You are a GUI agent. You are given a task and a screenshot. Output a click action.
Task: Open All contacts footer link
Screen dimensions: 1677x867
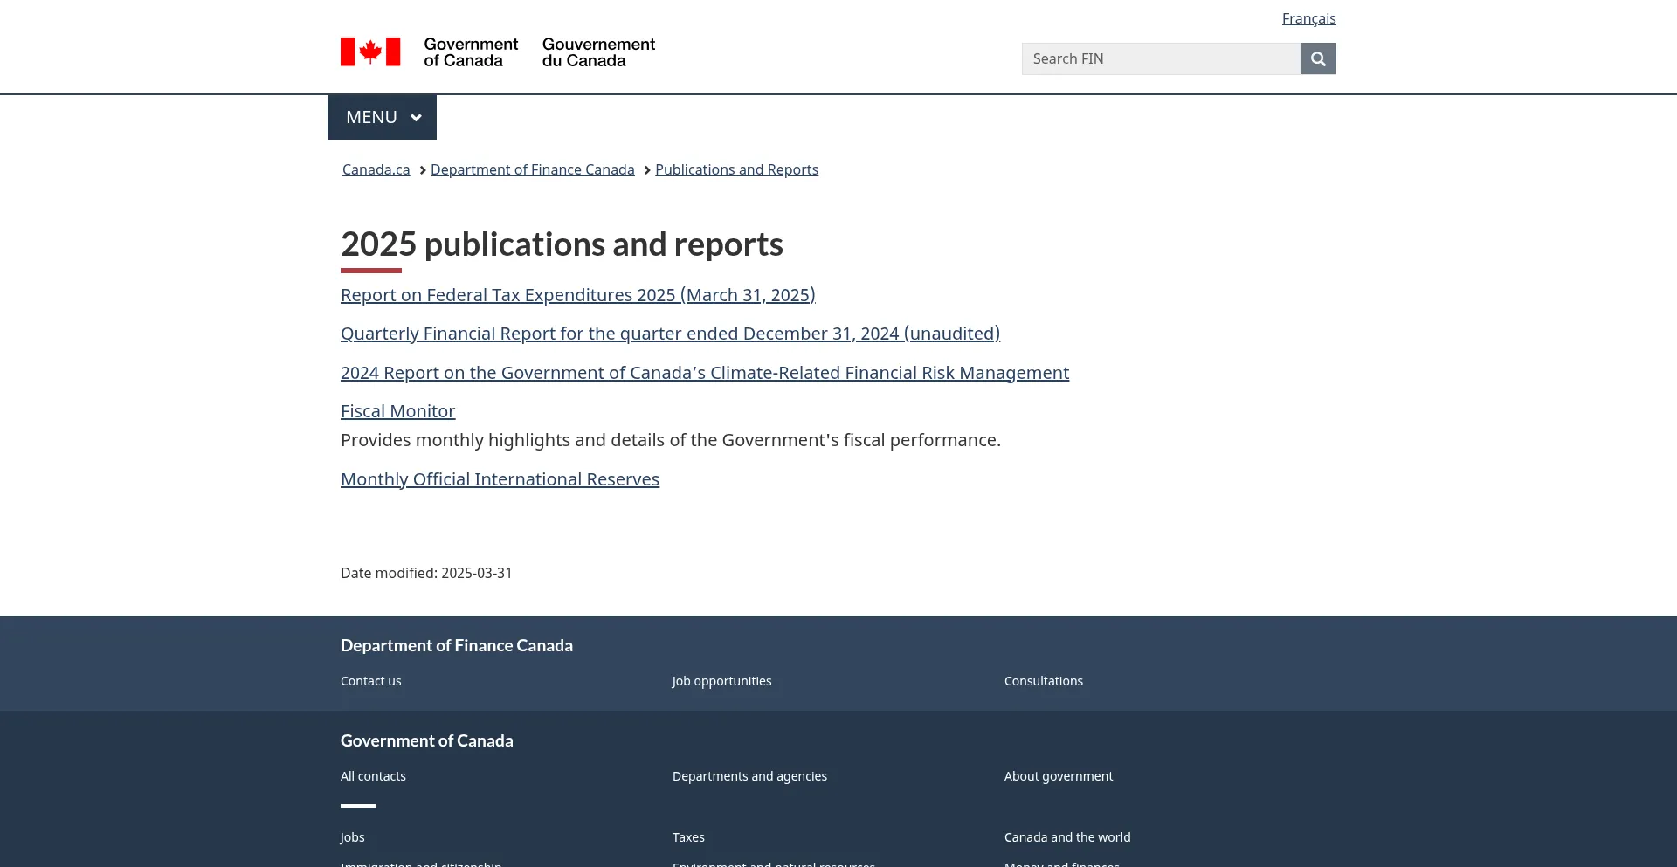pos(373,776)
